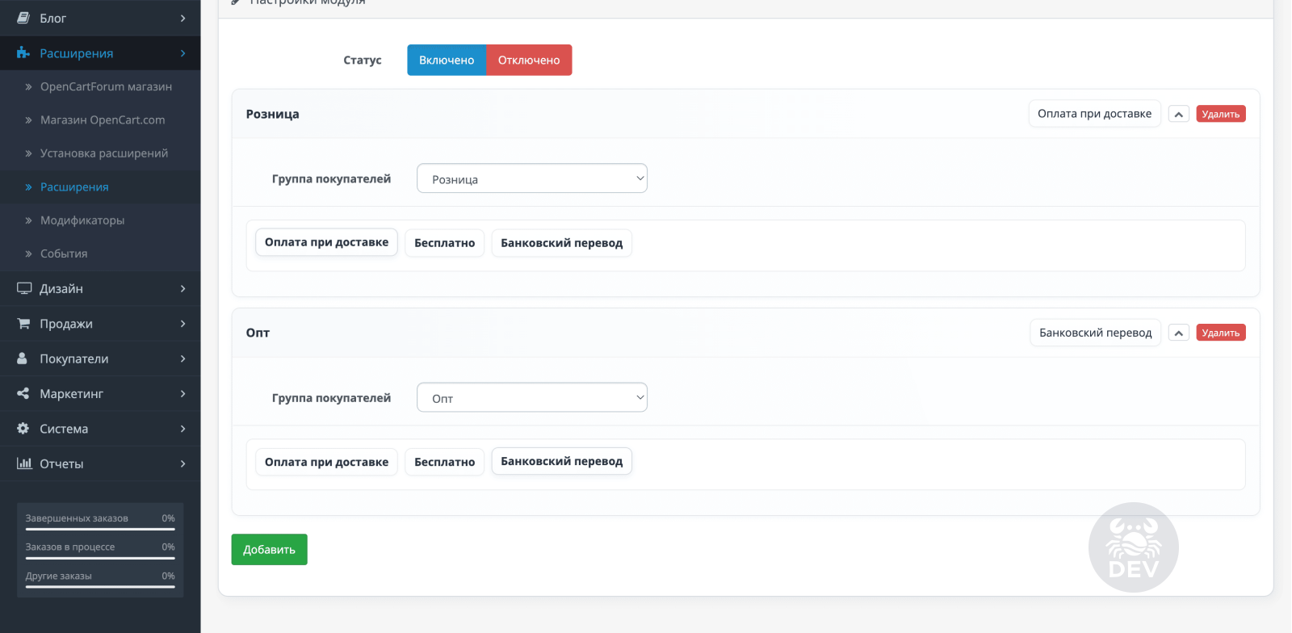The width and height of the screenshot is (1292, 633).
Task: Open Модификаторы menu item
Action: tap(100, 220)
